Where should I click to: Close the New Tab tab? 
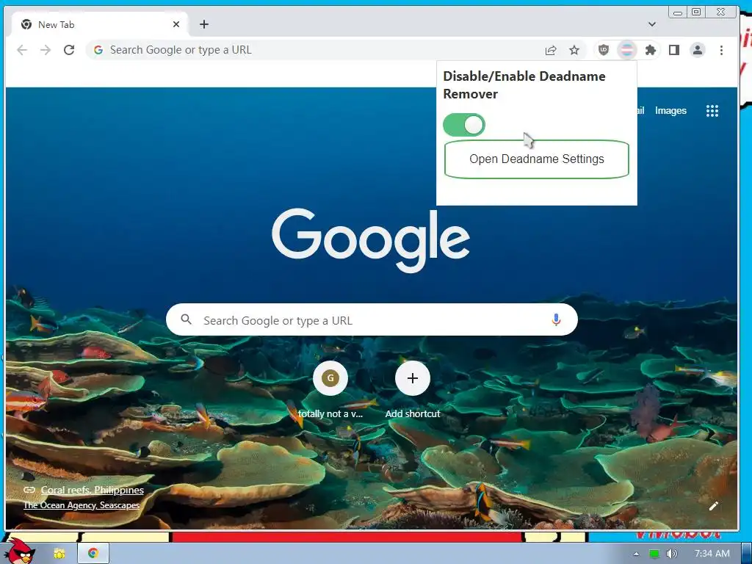[x=176, y=24]
